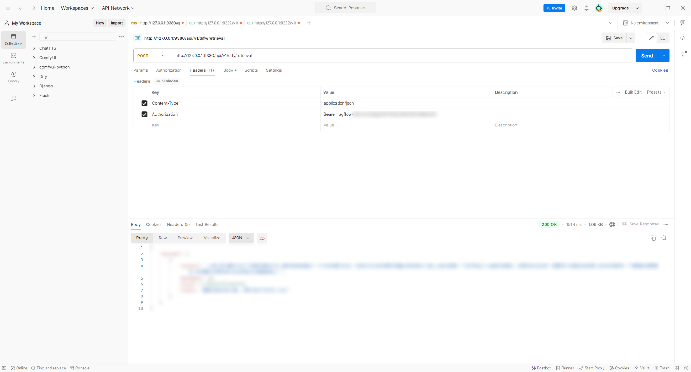691x372 pixels.
Task: Copy the response body
Action: point(653,238)
